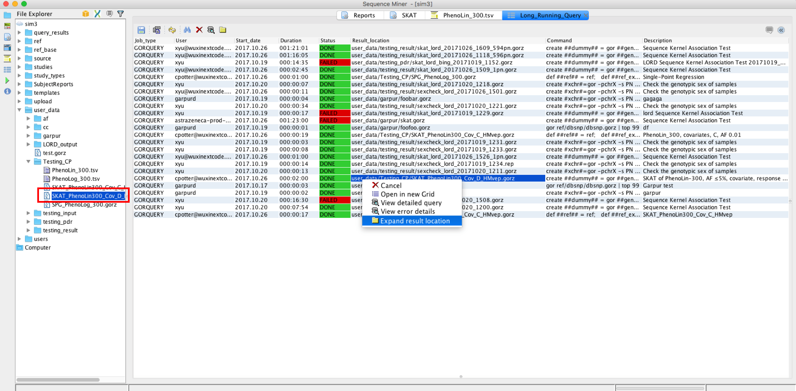Viewport: 796px width, 391px height.
Task: Choose Cancel from the context menu
Action: [412, 185]
